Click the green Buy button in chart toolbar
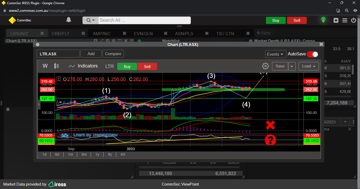The height and width of the screenshot is (189, 360). click(127, 66)
